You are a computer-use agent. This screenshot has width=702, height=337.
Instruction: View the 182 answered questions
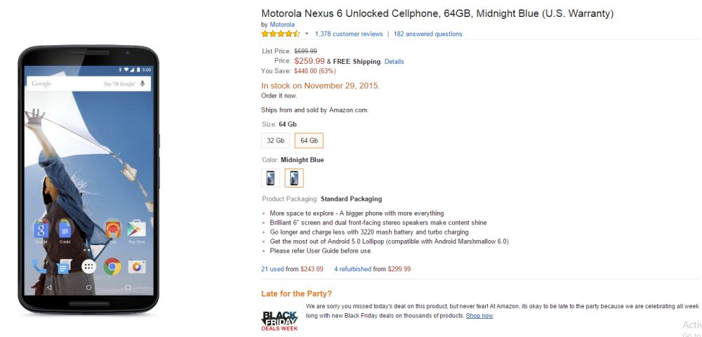click(428, 34)
